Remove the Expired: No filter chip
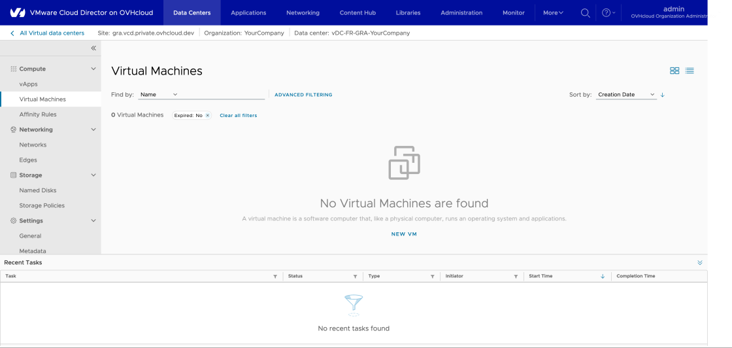Image resolution: width=732 pixels, height=348 pixels. click(x=208, y=115)
